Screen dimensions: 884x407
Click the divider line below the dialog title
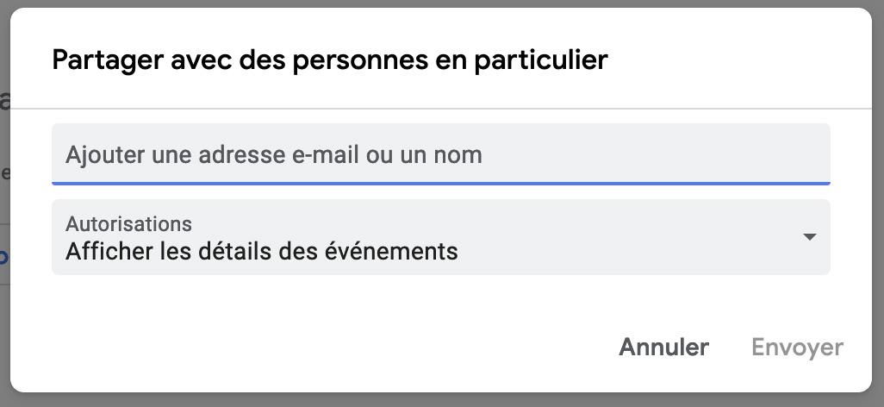(x=439, y=109)
